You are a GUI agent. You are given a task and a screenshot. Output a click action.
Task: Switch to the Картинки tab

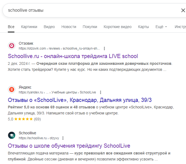pos(29,27)
